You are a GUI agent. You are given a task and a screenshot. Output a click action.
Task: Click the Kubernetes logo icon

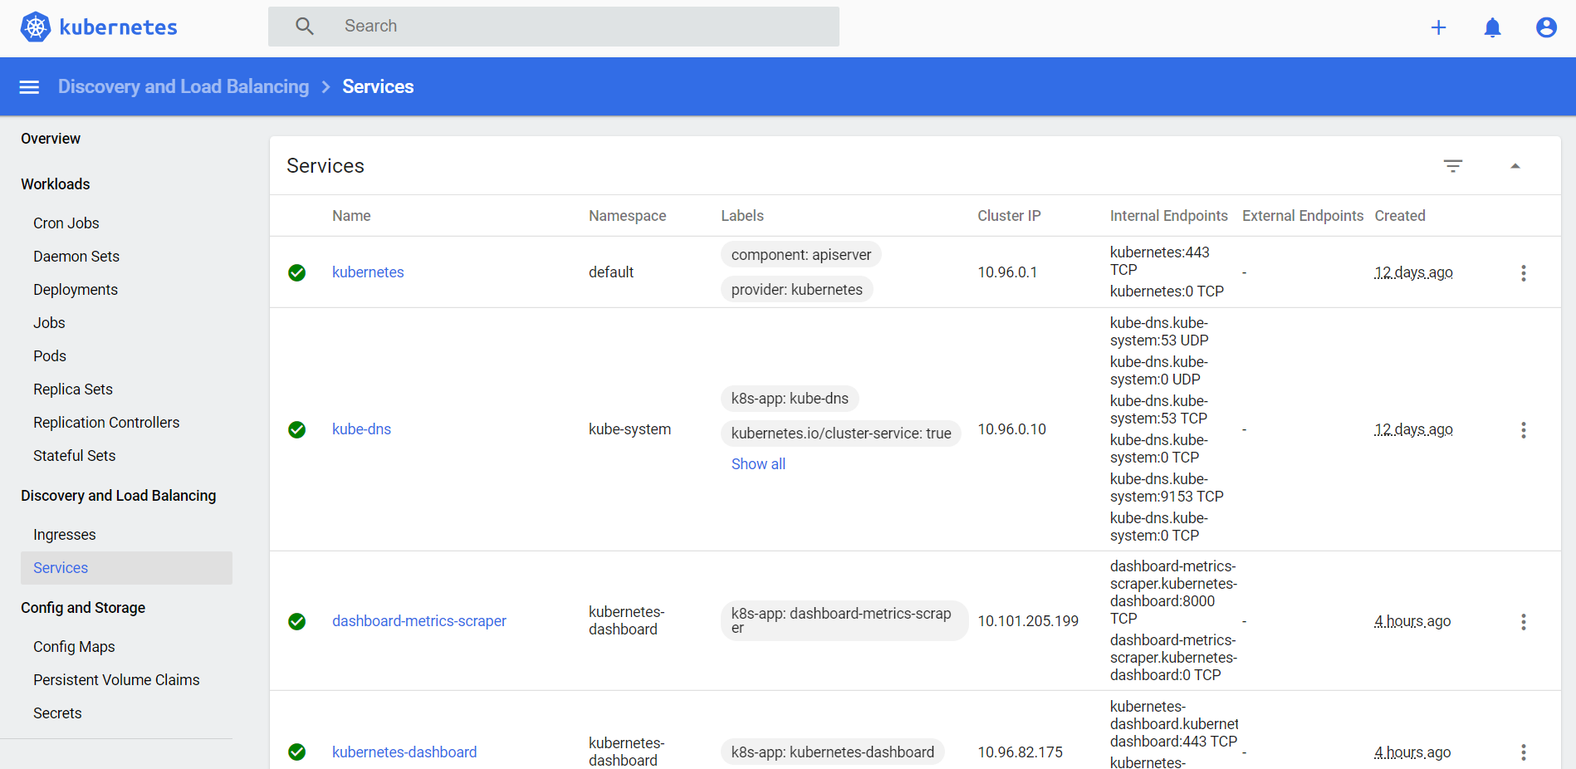[x=35, y=27]
